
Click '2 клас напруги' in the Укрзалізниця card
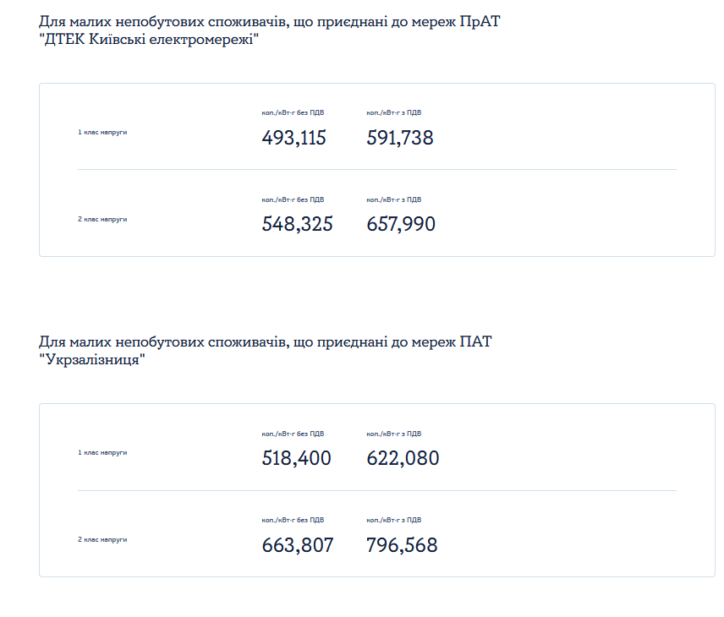tap(102, 538)
